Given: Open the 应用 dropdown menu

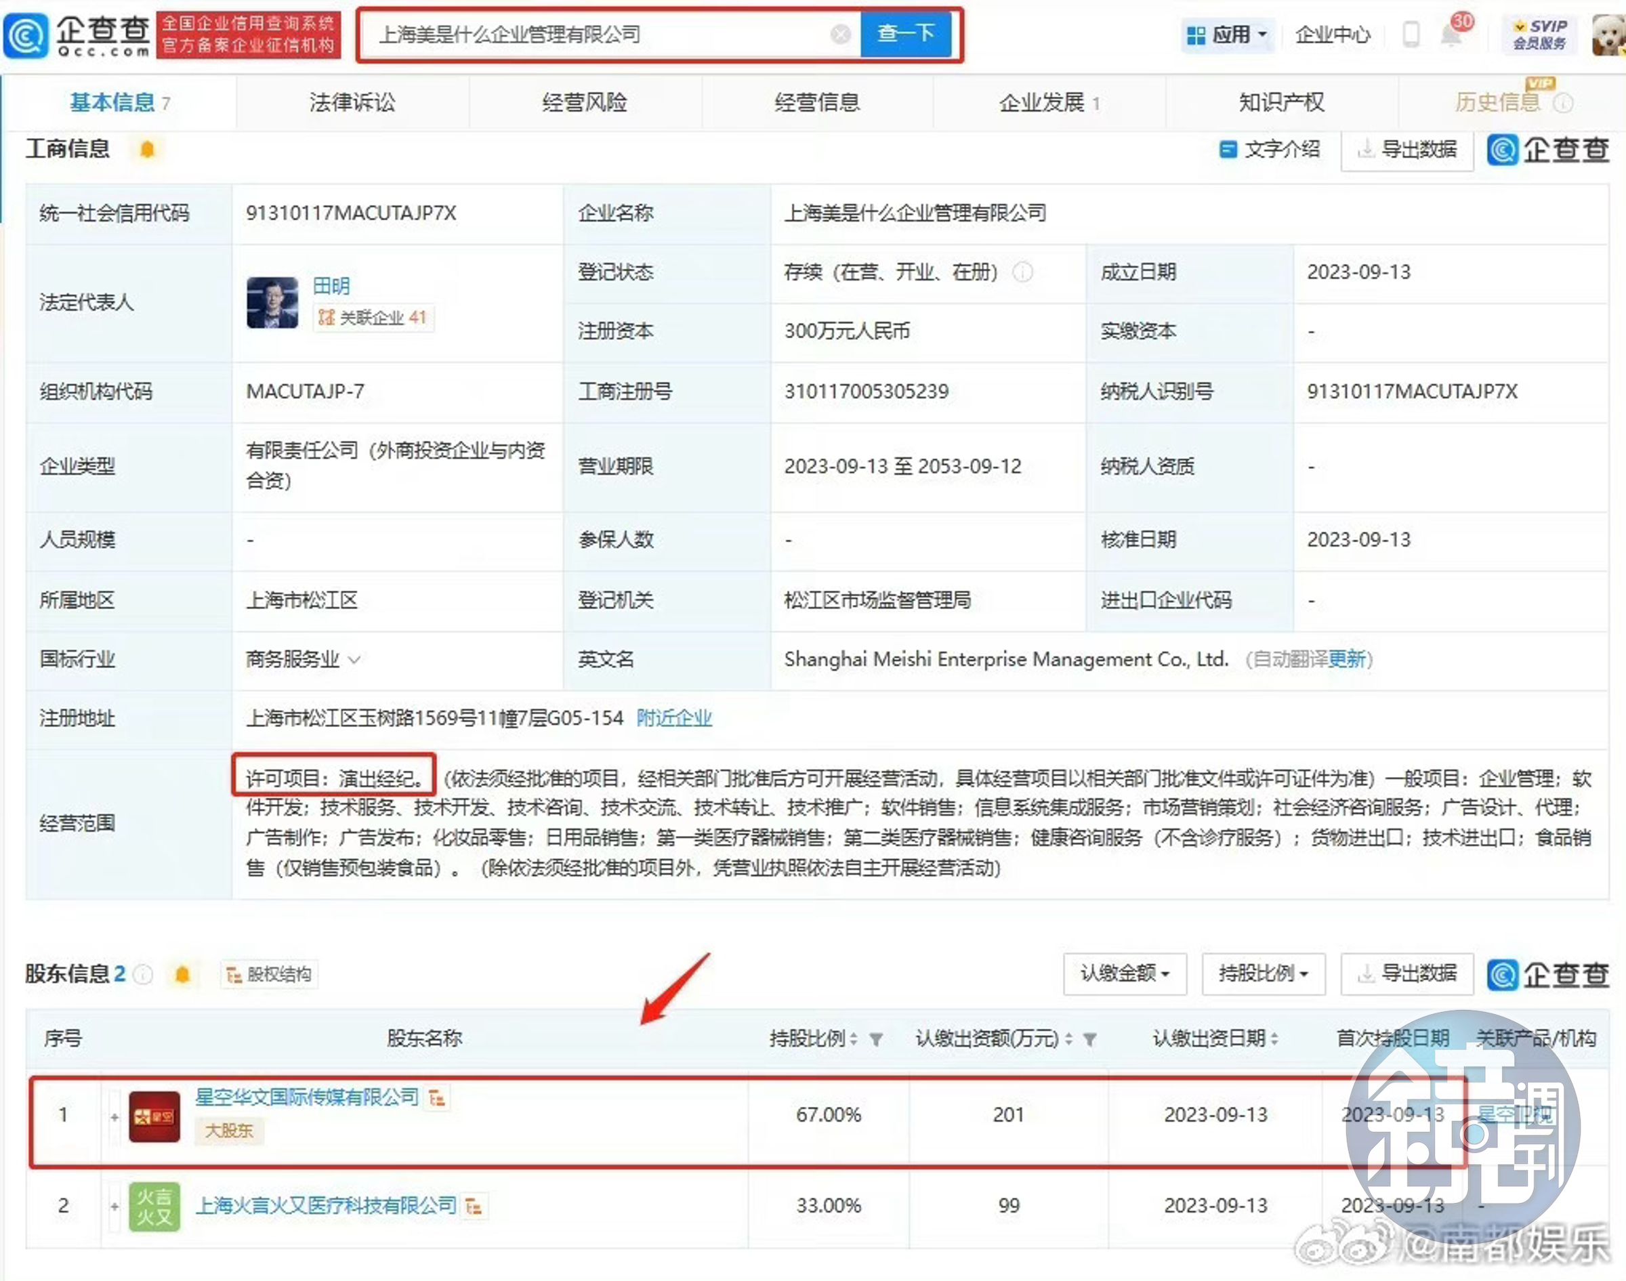Looking at the screenshot, I should [x=1228, y=35].
